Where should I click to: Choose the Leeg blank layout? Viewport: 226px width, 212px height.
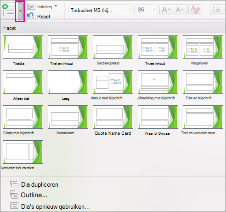68,82
